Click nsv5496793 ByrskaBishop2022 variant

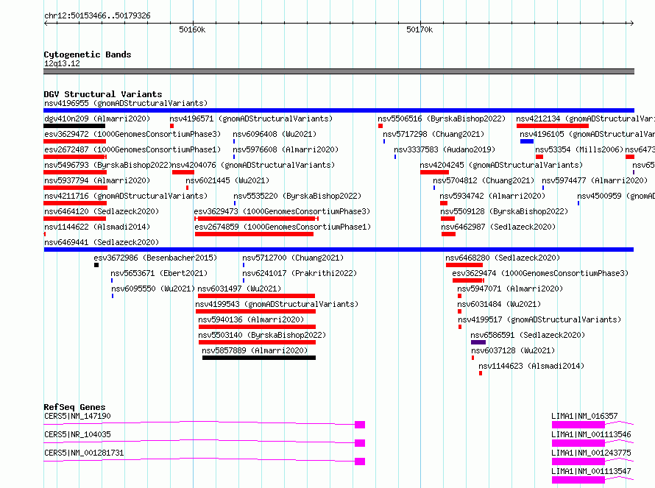107,165
